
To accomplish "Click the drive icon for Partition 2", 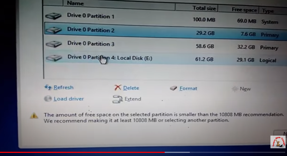I will tap(54, 30).
